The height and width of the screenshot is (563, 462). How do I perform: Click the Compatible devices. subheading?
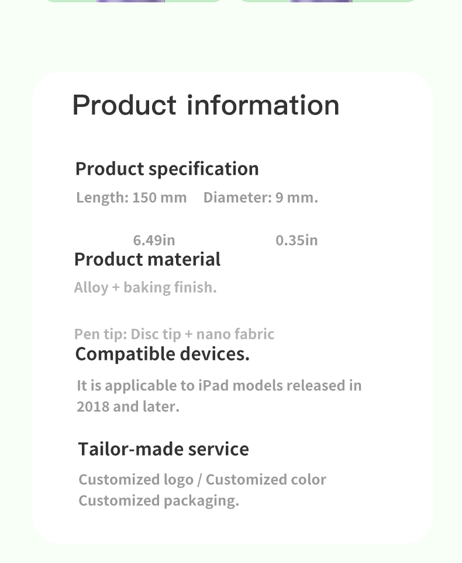coord(162,354)
